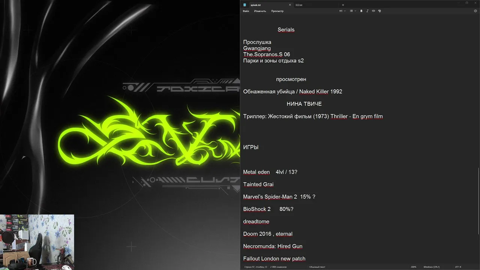Open the Файл menu

click(246, 11)
